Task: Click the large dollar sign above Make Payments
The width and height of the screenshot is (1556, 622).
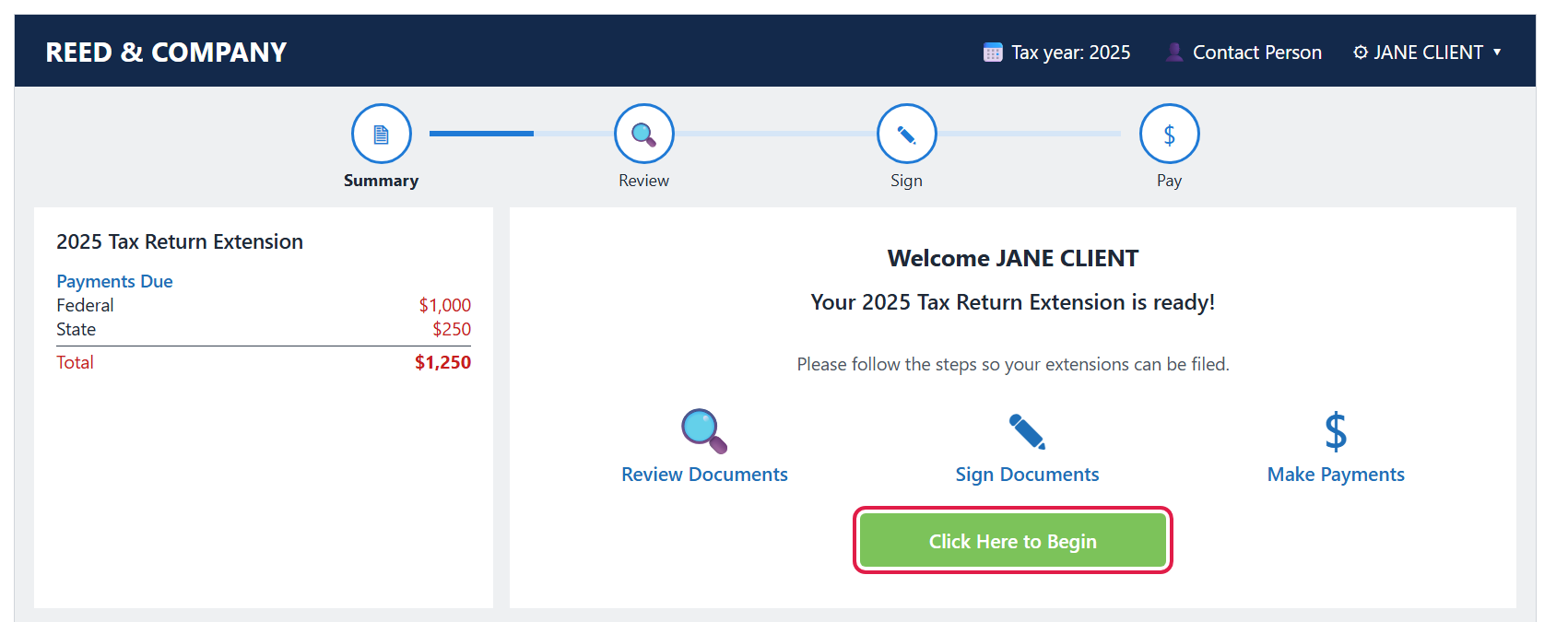Action: tap(1336, 431)
